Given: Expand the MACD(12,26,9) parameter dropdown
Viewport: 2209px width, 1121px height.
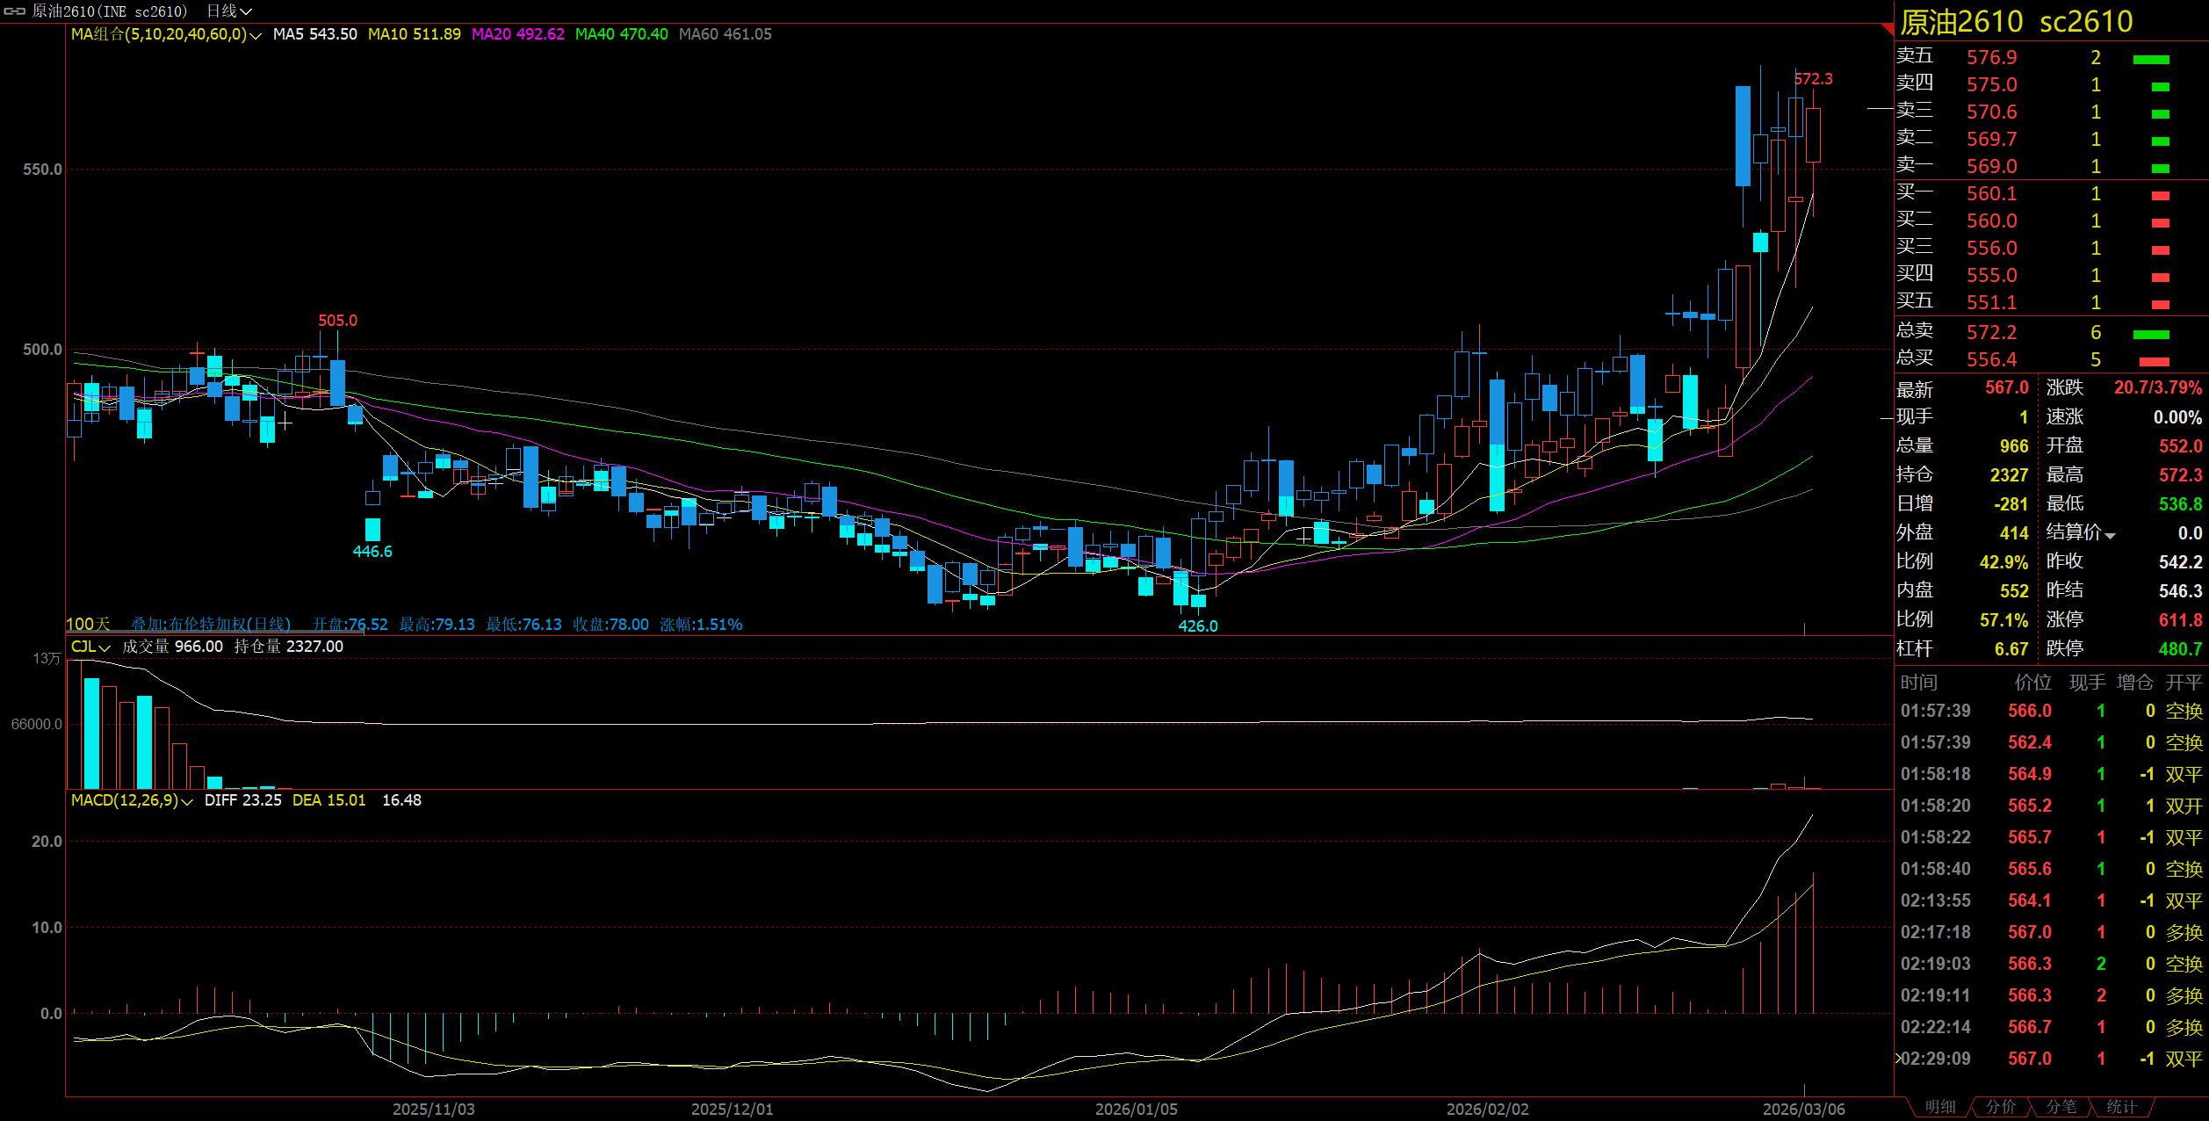Looking at the screenshot, I should pyautogui.click(x=186, y=801).
